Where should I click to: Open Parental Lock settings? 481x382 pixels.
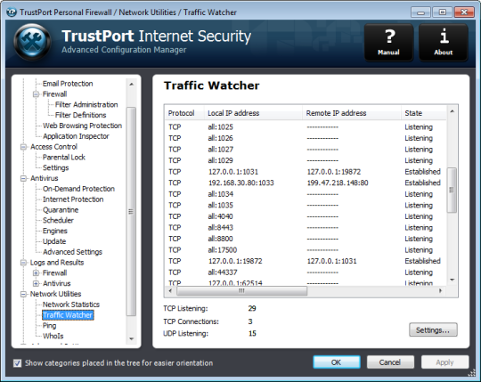point(64,158)
